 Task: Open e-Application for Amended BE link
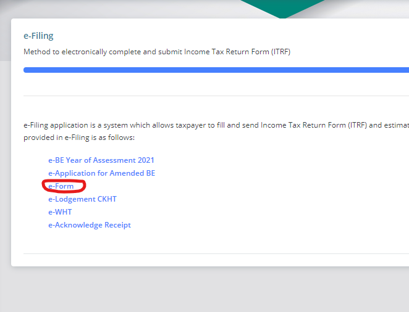coord(102,173)
